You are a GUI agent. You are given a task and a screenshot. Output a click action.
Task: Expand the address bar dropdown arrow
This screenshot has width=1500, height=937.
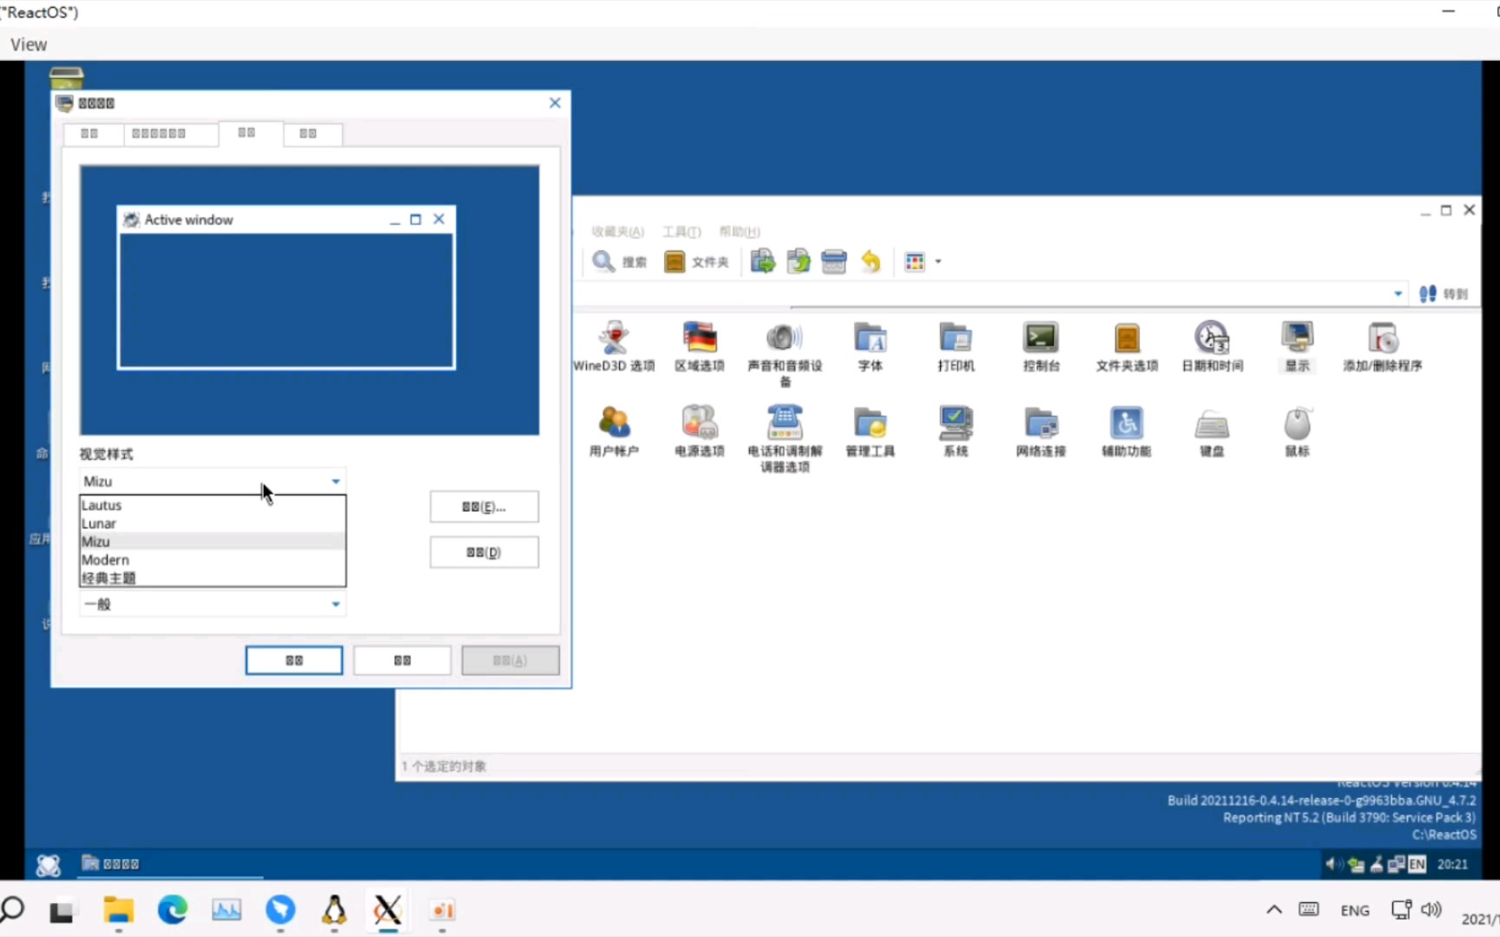click(x=1398, y=293)
